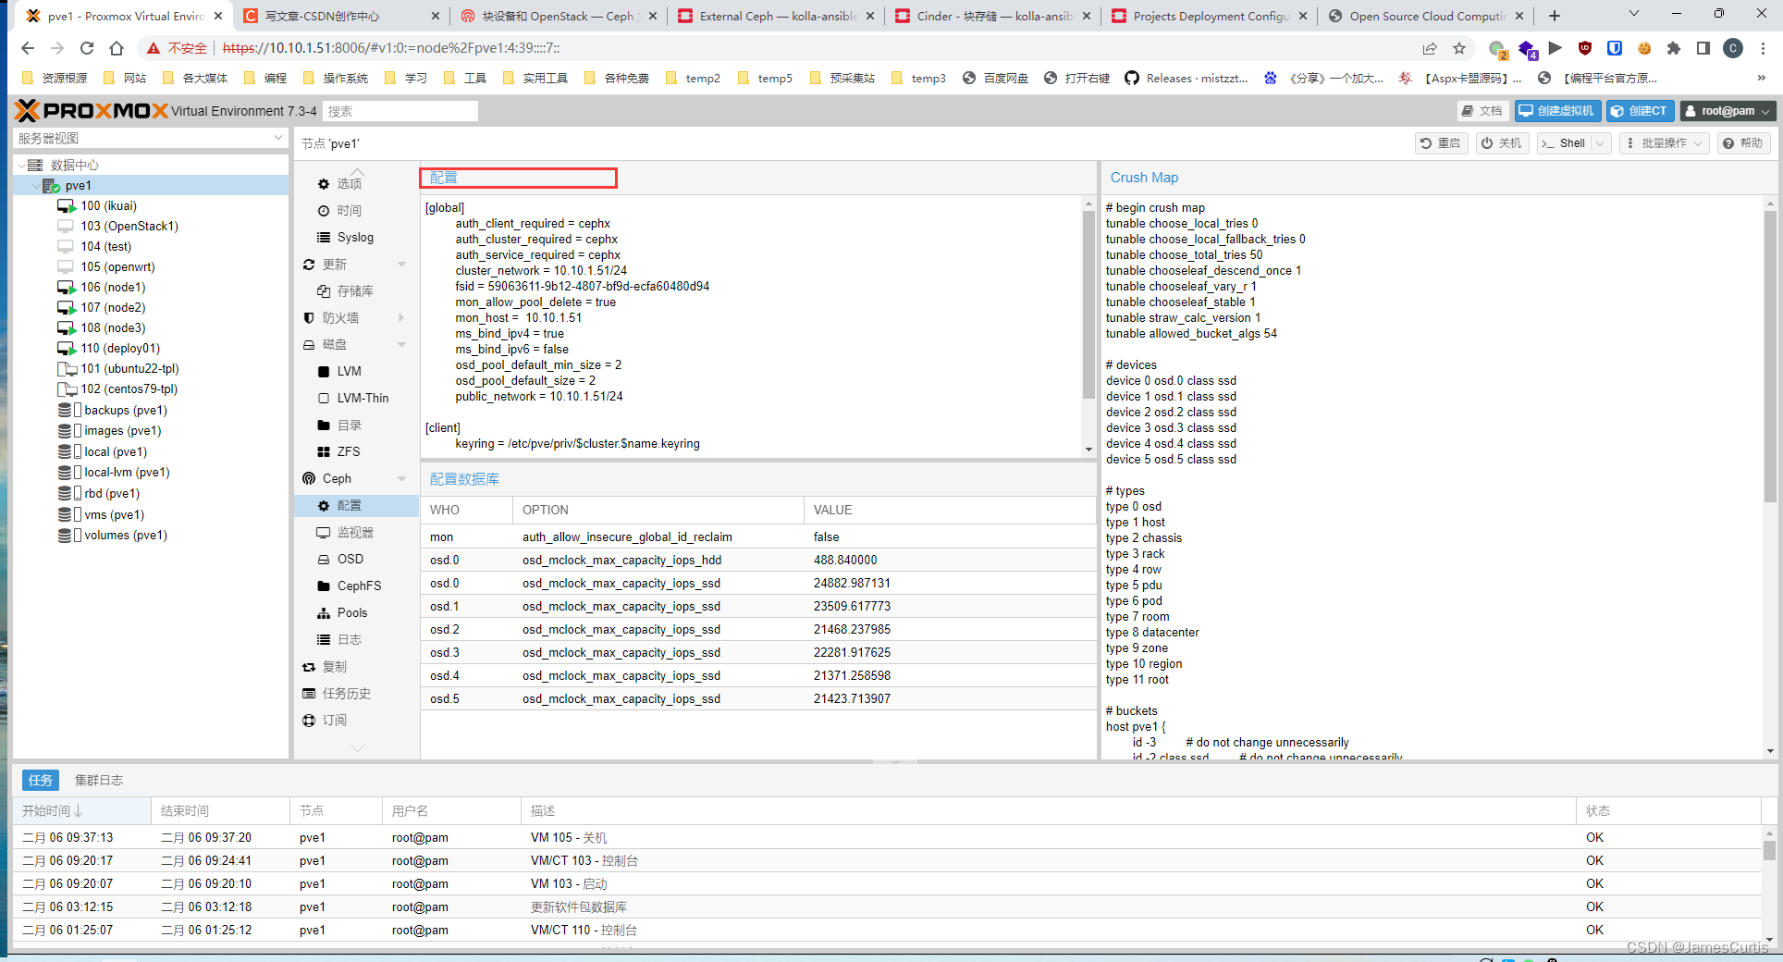The image size is (1783, 962).
Task: Collapse the datacenter (数据中心) tree node
Action: coord(21,166)
